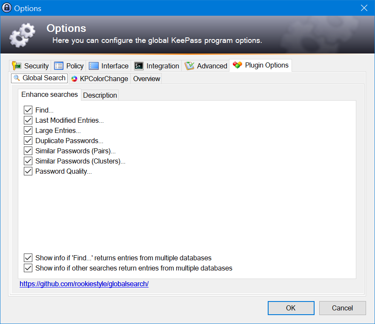Click the KeePass lock icon in title bar
This screenshot has width=375, height=324.
click(x=7, y=8)
